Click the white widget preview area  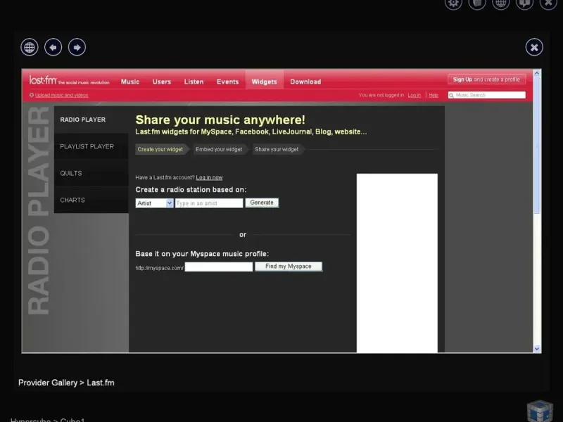tap(397, 262)
